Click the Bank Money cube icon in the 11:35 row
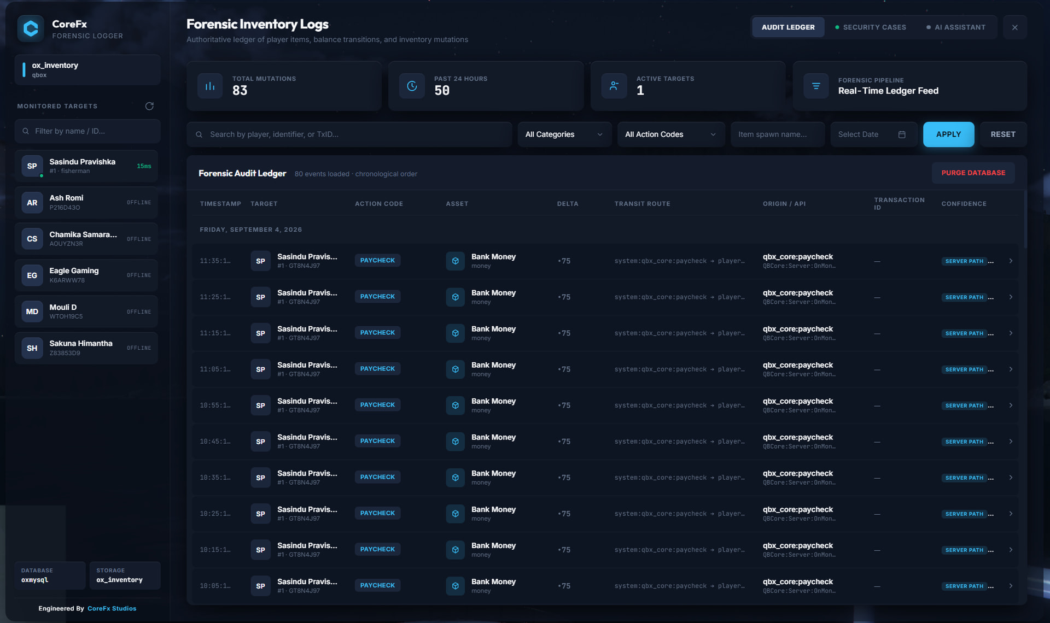The width and height of the screenshot is (1050, 623). pos(455,261)
